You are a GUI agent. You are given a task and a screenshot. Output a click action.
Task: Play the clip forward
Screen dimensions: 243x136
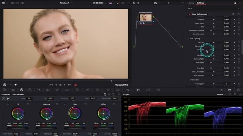click(x=65, y=85)
